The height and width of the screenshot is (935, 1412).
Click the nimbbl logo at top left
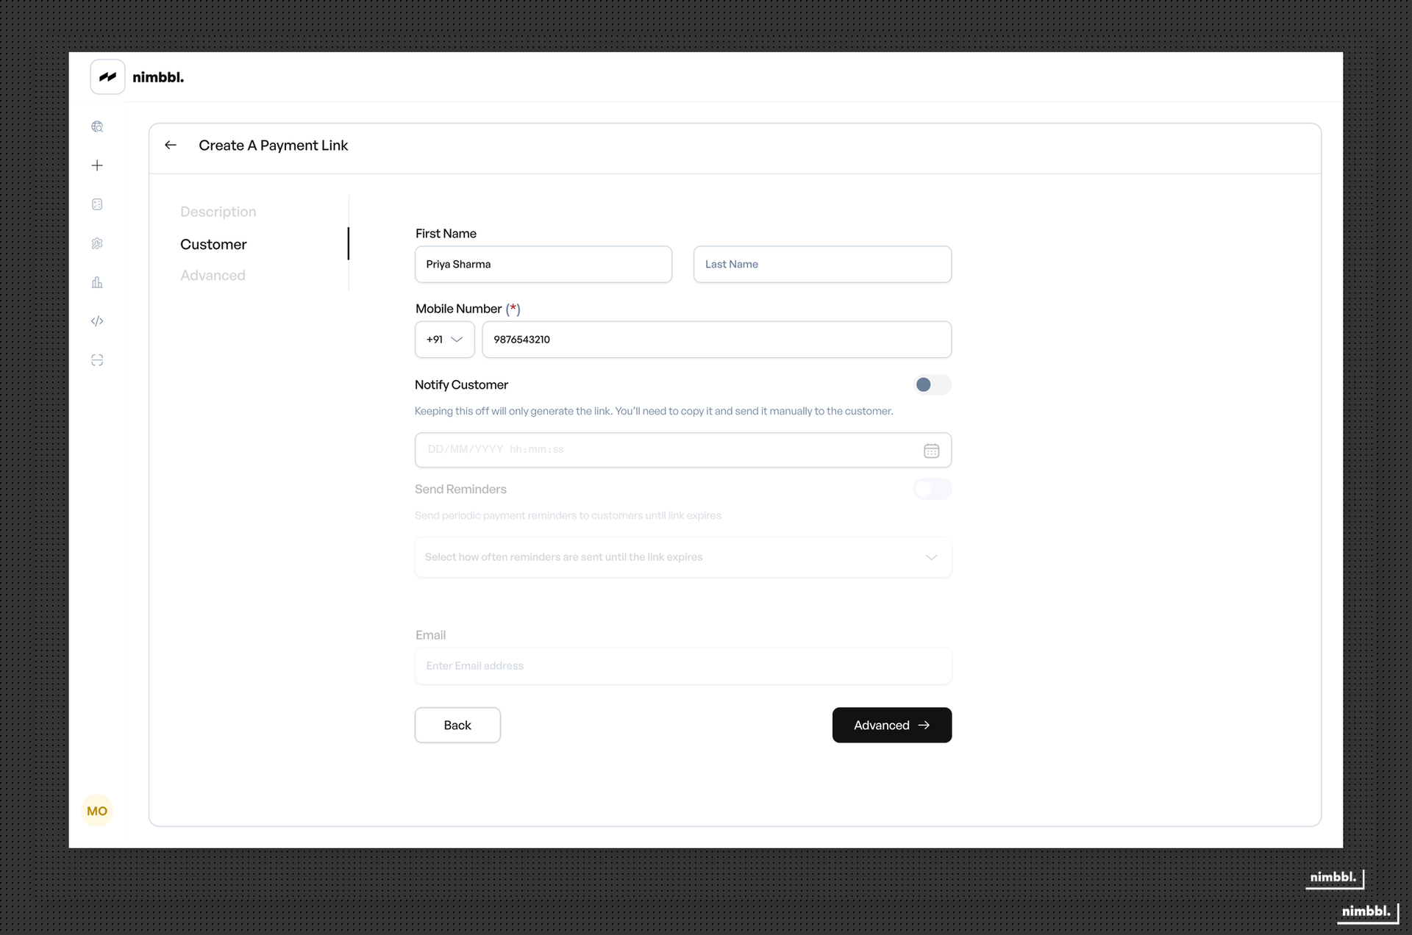[107, 76]
